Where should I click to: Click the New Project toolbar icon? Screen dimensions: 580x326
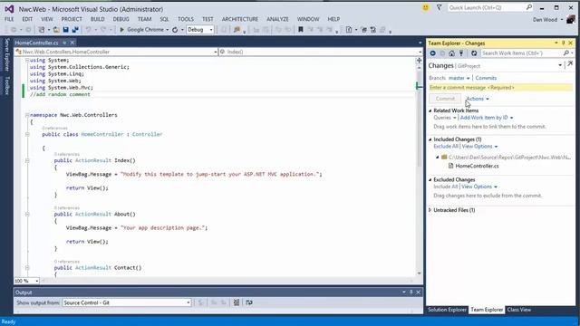[x=42, y=30]
